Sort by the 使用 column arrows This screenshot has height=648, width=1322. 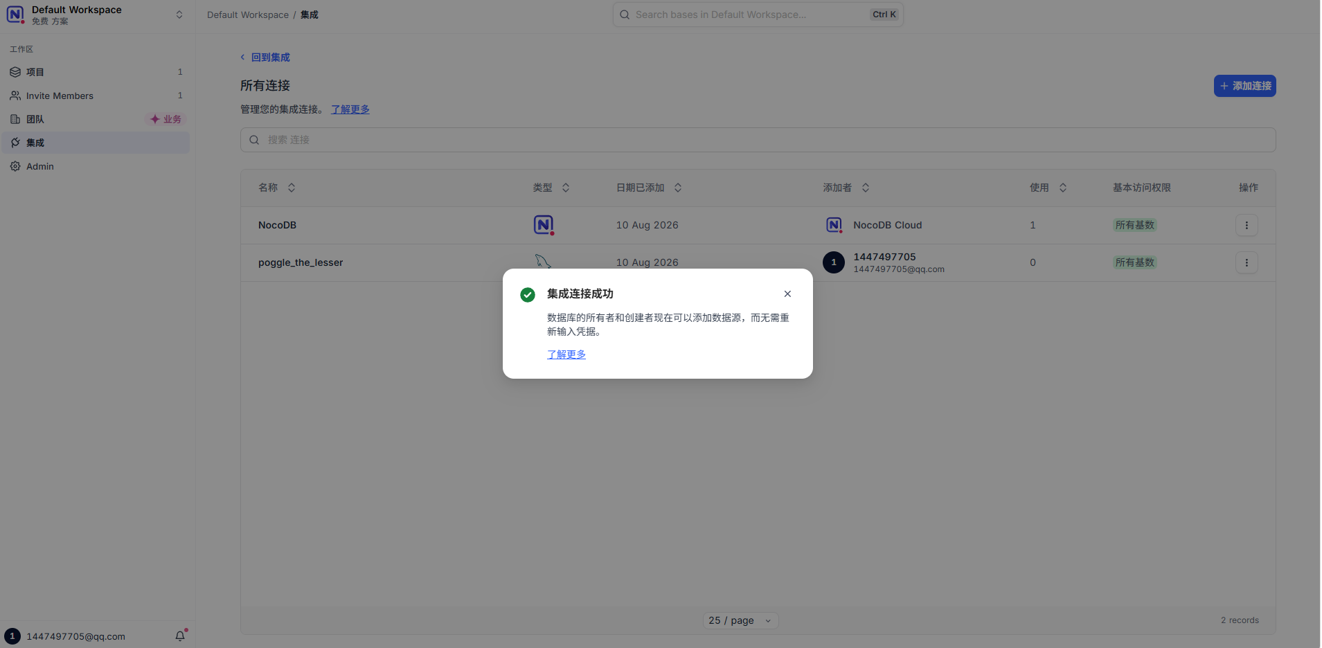tap(1063, 188)
